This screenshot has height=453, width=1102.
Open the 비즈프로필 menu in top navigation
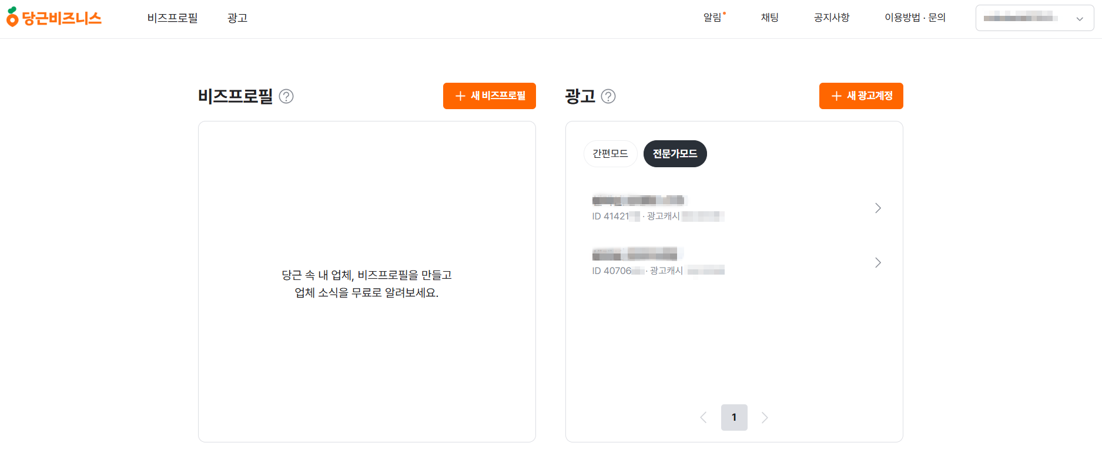[x=172, y=18]
